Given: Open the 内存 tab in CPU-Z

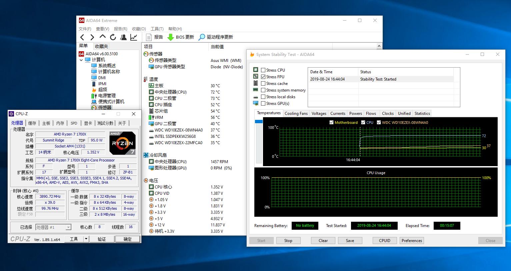Looking at the screenshot, I should [x=60, y=123].
